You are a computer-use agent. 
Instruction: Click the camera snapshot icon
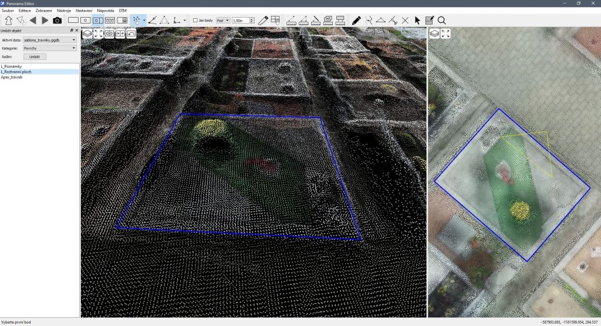pos(57,20)
